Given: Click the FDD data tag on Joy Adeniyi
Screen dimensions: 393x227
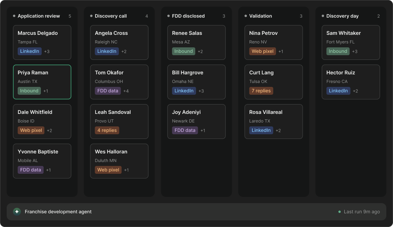Looking at the screenshot, I should coord(185,130).
